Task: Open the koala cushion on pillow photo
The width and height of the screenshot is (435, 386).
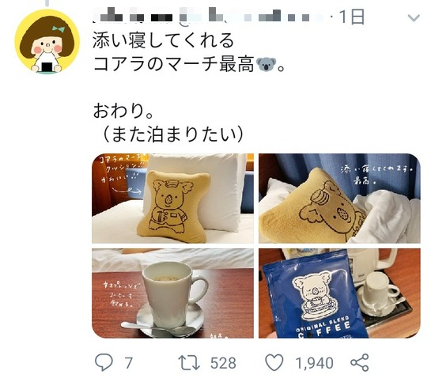Action: (172, 199)
